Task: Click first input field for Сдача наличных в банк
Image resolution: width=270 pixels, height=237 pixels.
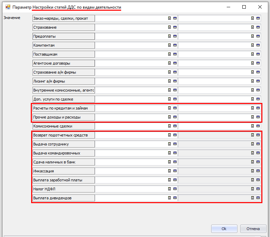Action: point(131,162)
